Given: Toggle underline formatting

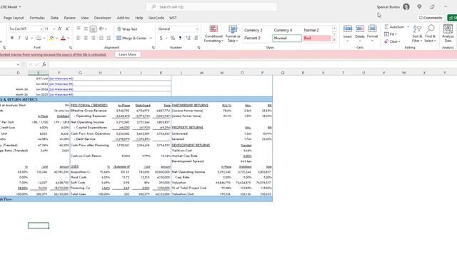Looking at the screenshot, I should (x=26, y=38).
